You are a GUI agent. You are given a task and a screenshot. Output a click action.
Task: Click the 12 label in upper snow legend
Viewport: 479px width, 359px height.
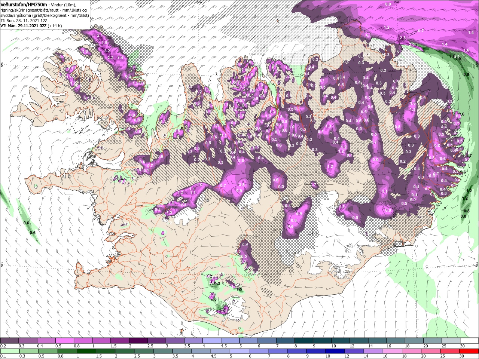[352, 346]
